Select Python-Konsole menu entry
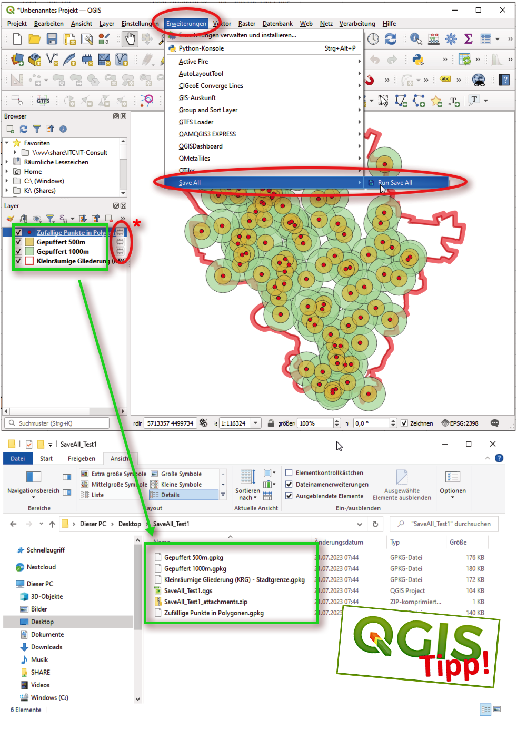The image size is (517, 729). [264, 48]
